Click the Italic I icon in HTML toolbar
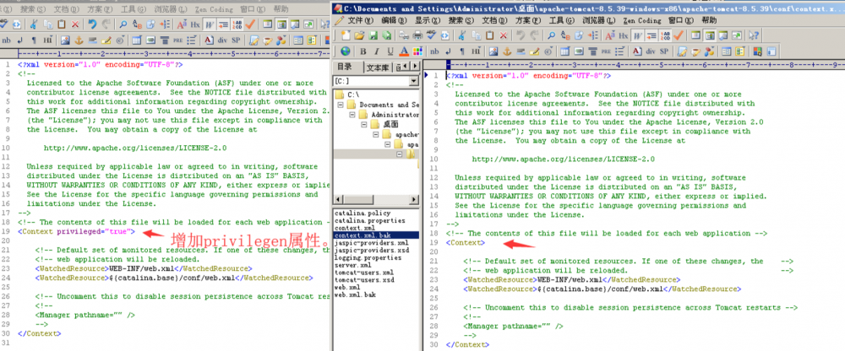 [375, 51]
